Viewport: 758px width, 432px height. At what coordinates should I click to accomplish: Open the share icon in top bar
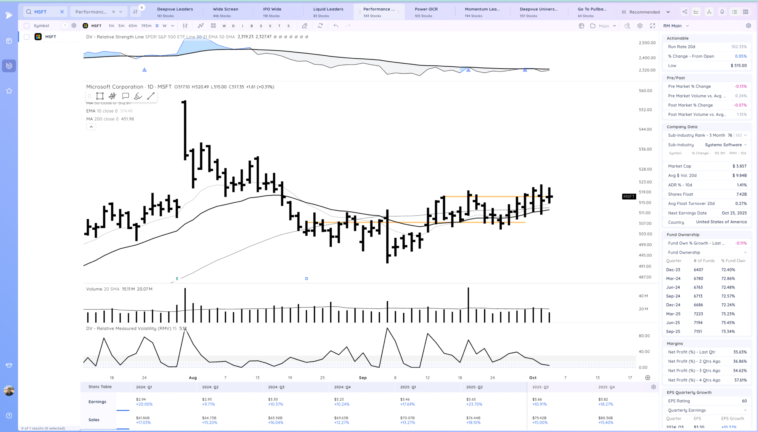coord(685,12)
